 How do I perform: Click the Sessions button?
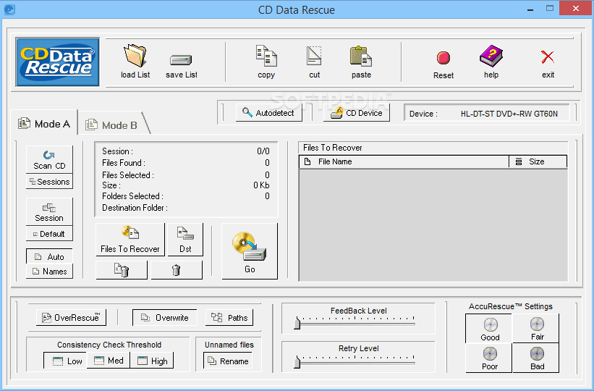(49, 182)
